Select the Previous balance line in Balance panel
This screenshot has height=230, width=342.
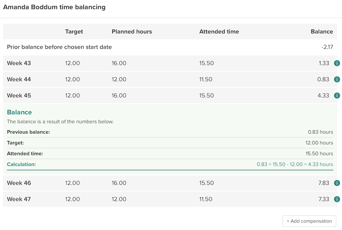28,132
